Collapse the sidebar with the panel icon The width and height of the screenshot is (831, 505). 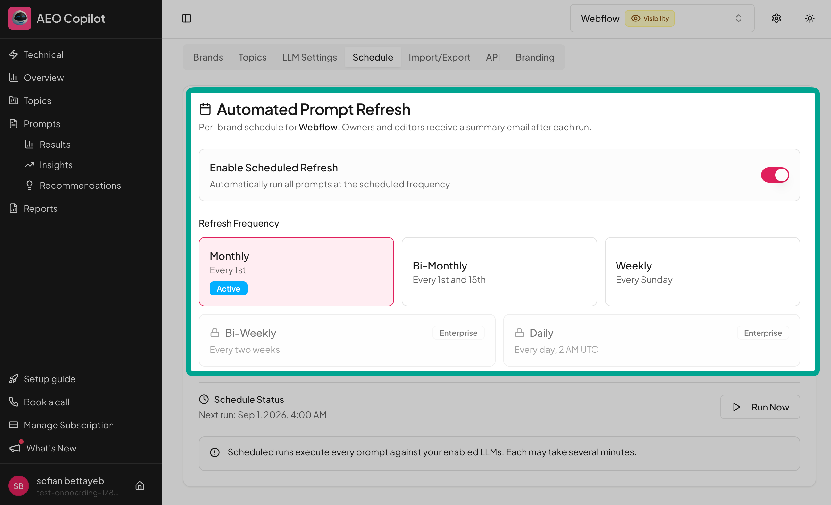click(187, 18)
